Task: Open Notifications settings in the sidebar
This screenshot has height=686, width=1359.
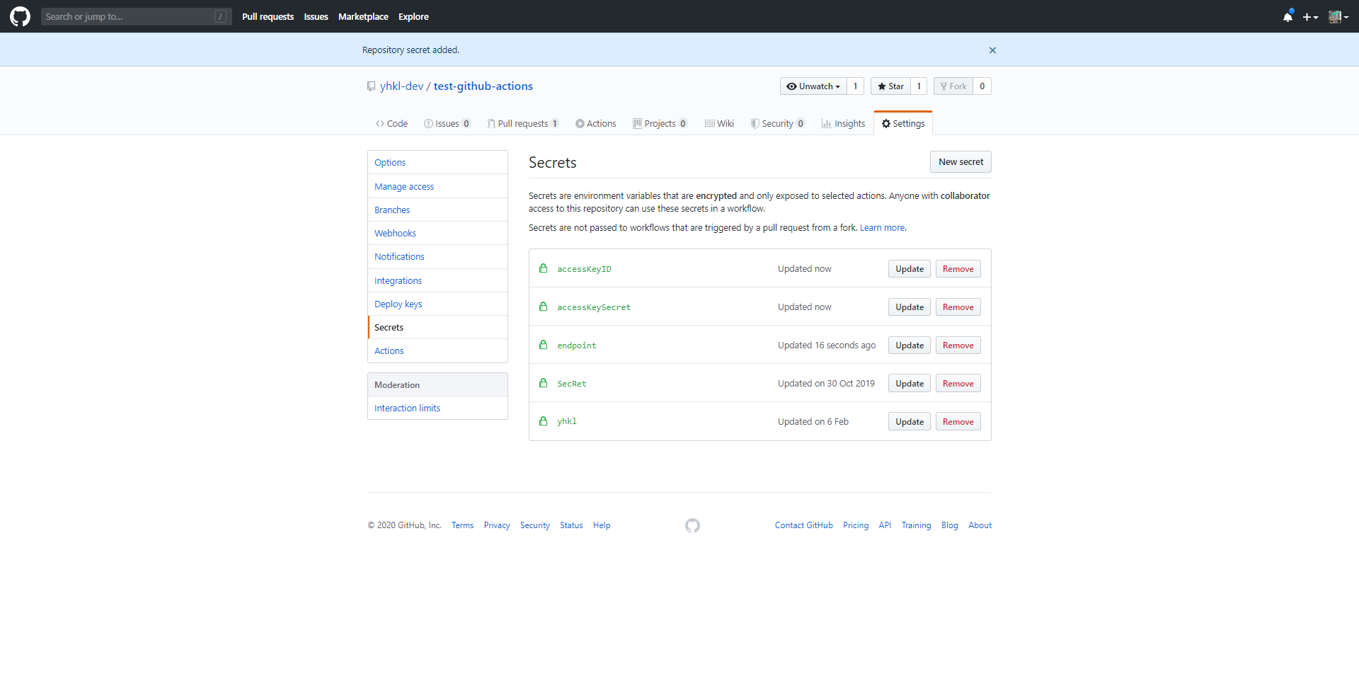Action: 437,256
